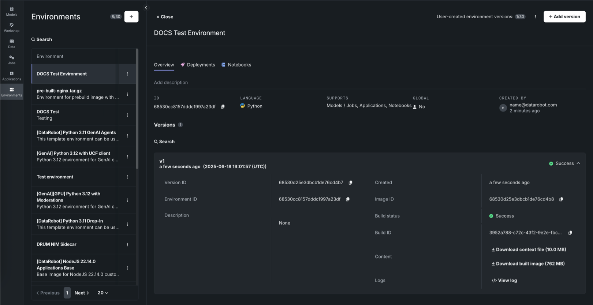Open options menu for DRUM NIM Sidecar

(x=127, y=245)
